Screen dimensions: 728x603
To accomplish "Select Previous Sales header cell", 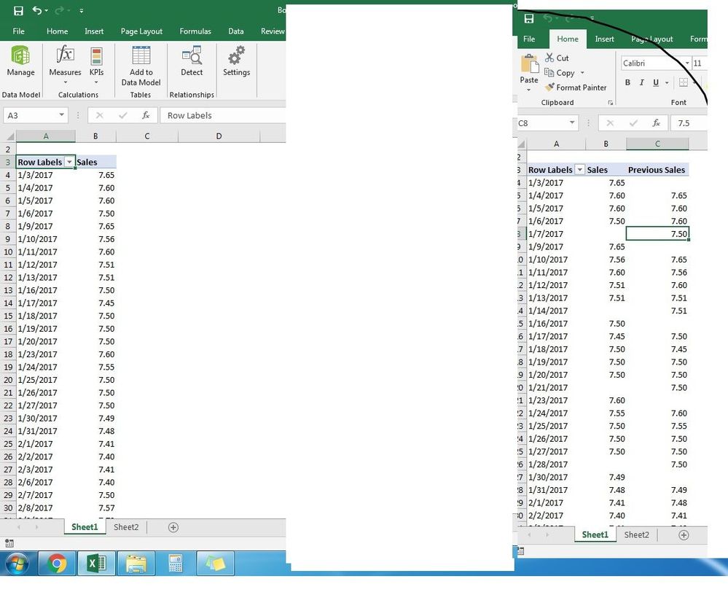I will [x=657, y=170].
